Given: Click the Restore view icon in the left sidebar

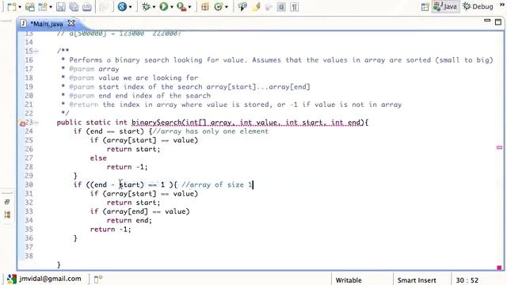Looking at the screenshot, I should click(x=7, y=202).
